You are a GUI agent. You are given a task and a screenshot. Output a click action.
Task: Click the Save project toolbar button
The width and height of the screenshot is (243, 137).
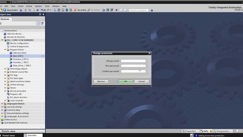click(x=11, y=10)
